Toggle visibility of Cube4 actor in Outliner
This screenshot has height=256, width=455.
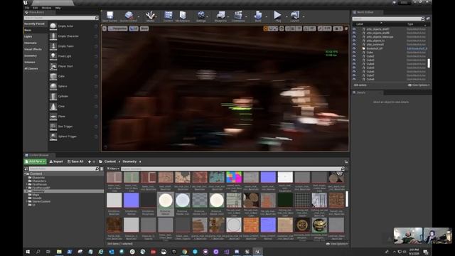(x=354, y=64)
